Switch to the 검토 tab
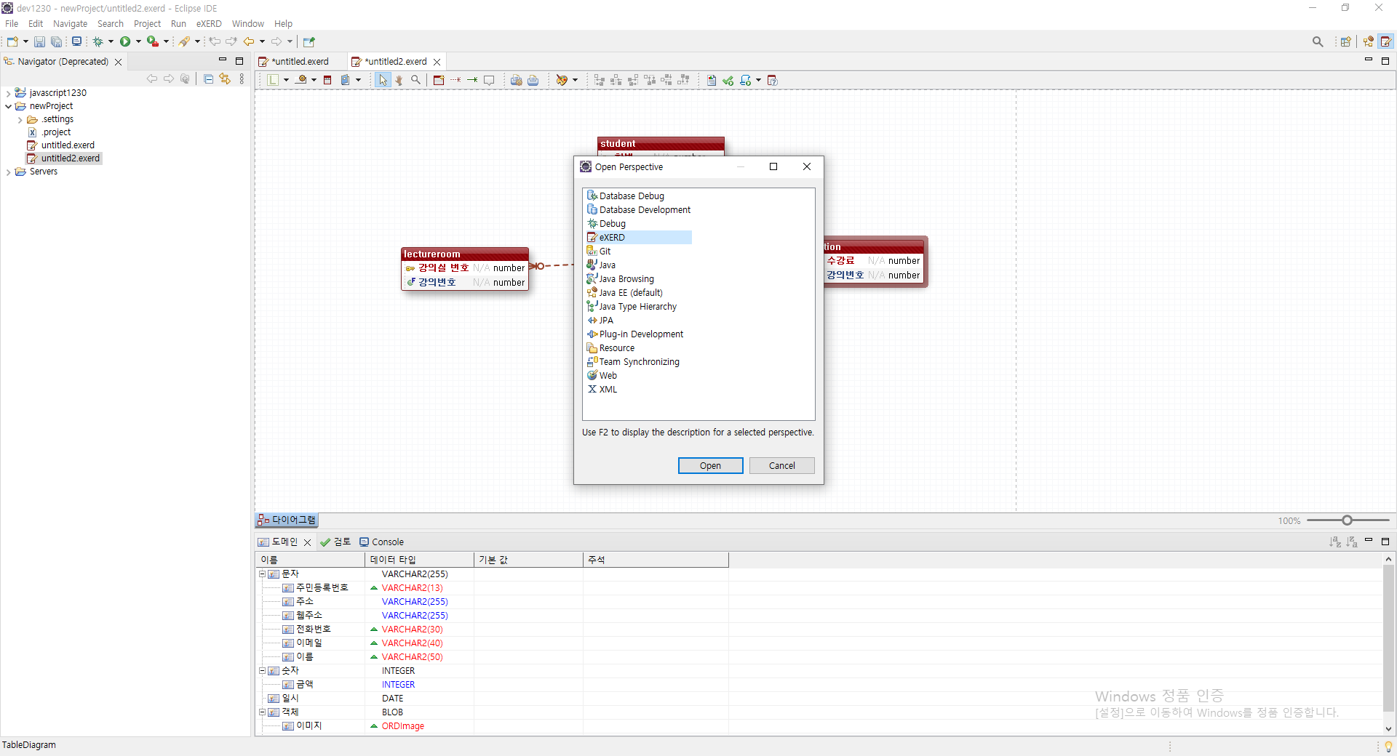The image size is (1397, 756). [335, 542]
